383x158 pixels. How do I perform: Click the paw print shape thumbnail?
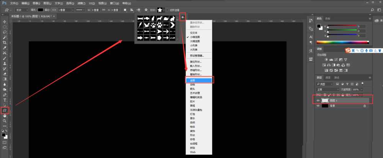coord(159,24)
